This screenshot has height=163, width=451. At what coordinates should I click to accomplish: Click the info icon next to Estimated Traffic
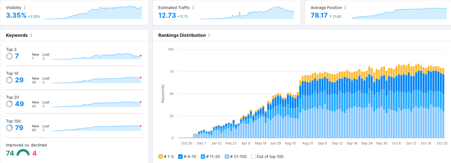tap(193, 8)
